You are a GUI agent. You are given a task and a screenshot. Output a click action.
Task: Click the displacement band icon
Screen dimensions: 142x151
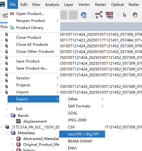[x=18, y=121]
